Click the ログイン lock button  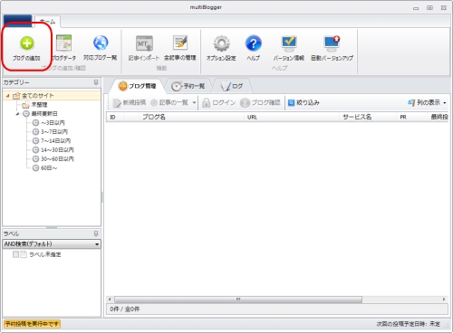[x=218, y=103]
